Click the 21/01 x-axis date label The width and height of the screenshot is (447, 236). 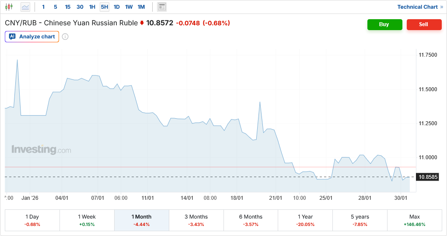pos(276,198)
